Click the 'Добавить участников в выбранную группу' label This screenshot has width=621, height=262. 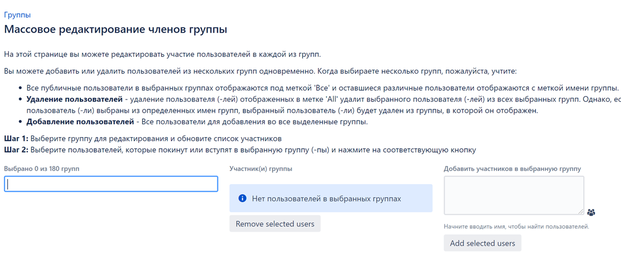(512, 169)
